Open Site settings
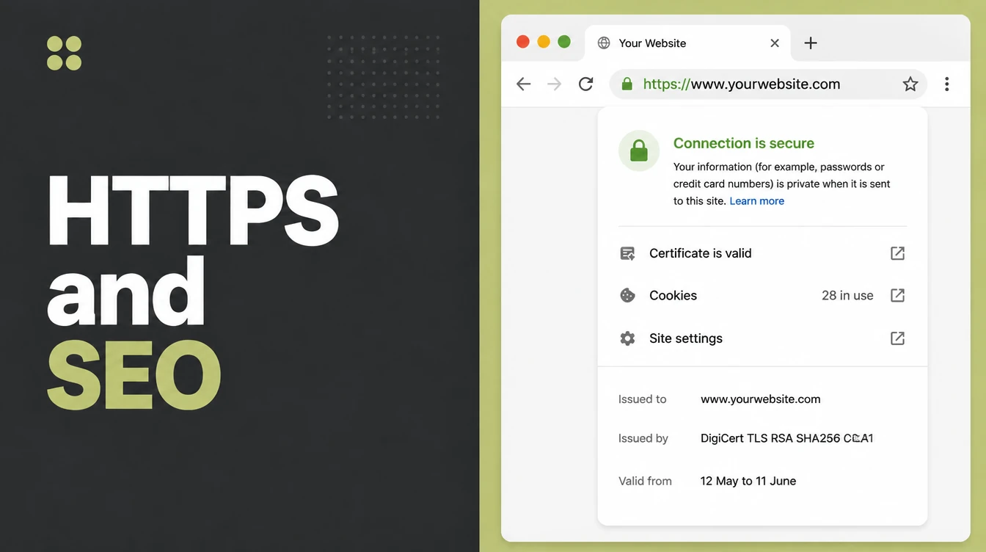 pos(763,338)
